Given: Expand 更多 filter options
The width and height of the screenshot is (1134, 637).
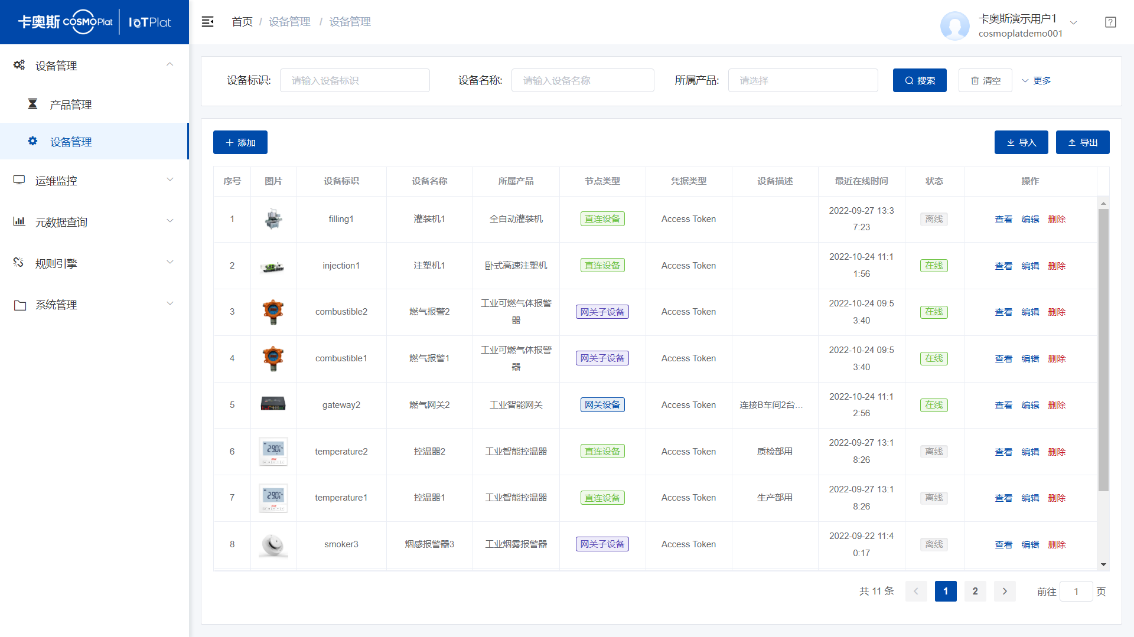Looking at the screenshot, I should pos(1037,81).
